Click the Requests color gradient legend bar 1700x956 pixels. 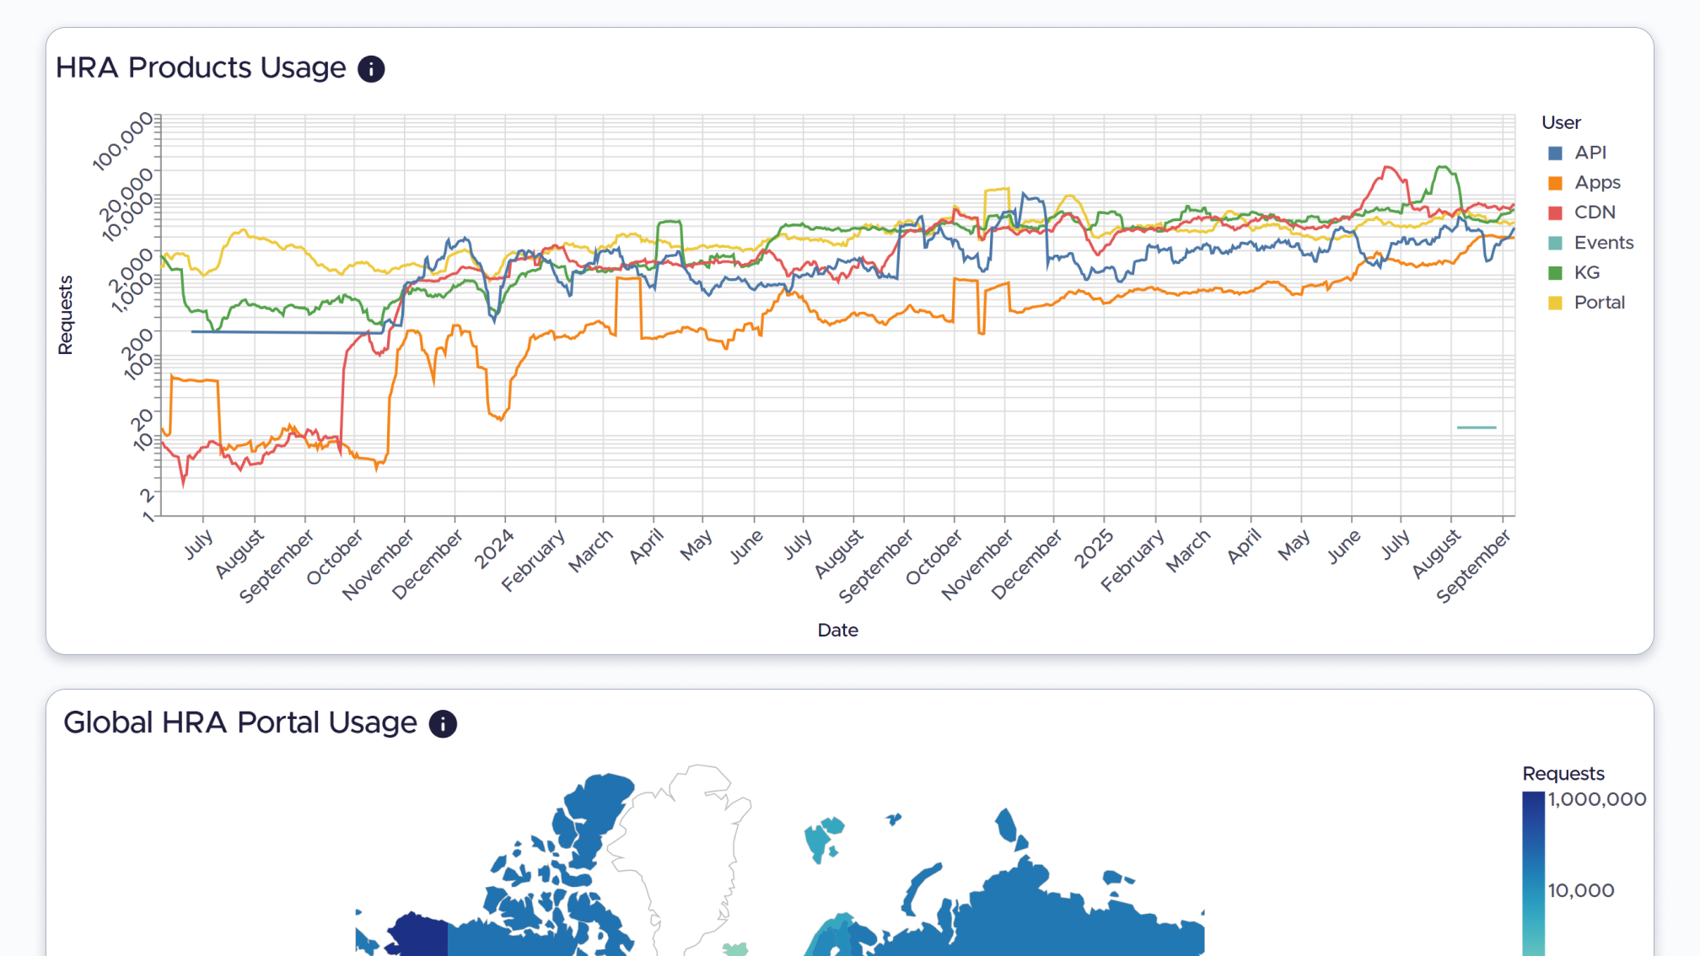click(1533, 873)
